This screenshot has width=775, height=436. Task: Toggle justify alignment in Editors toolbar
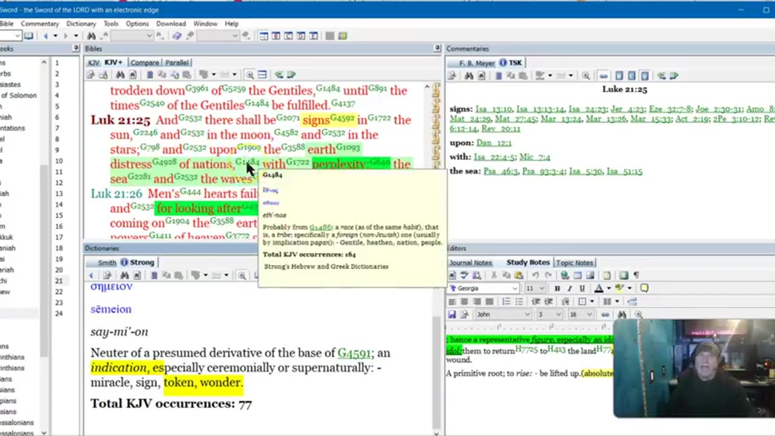pyautogui.click(x=489, y=302)
